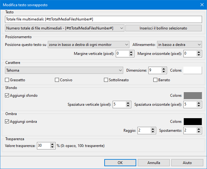Confirm with the OK button
Image resolution: width=207 pixels, height=169 pixels.
point(120,163)
